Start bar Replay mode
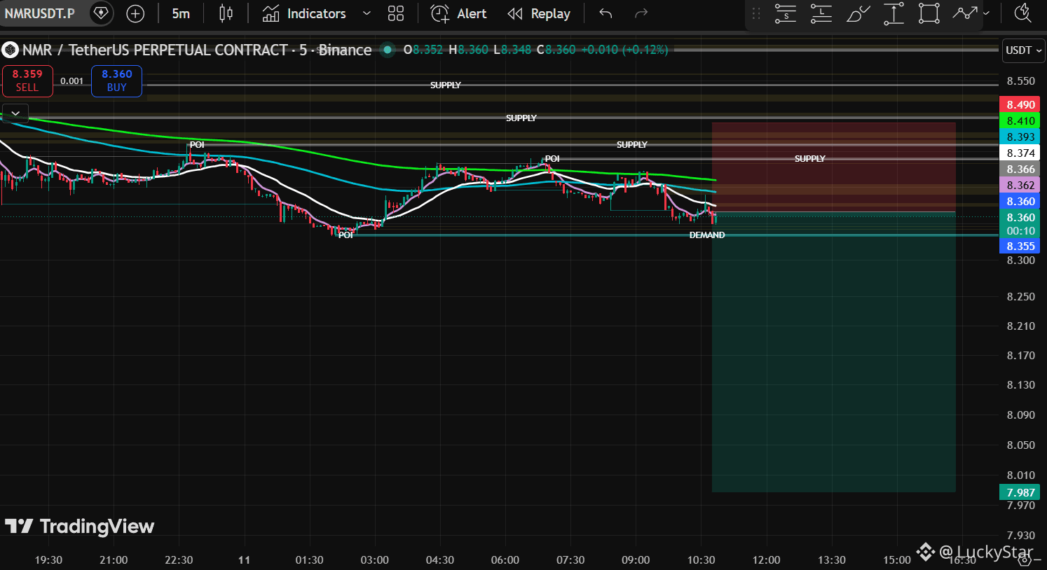Viewport: 1047px width, 570px height. click(539, 13)
